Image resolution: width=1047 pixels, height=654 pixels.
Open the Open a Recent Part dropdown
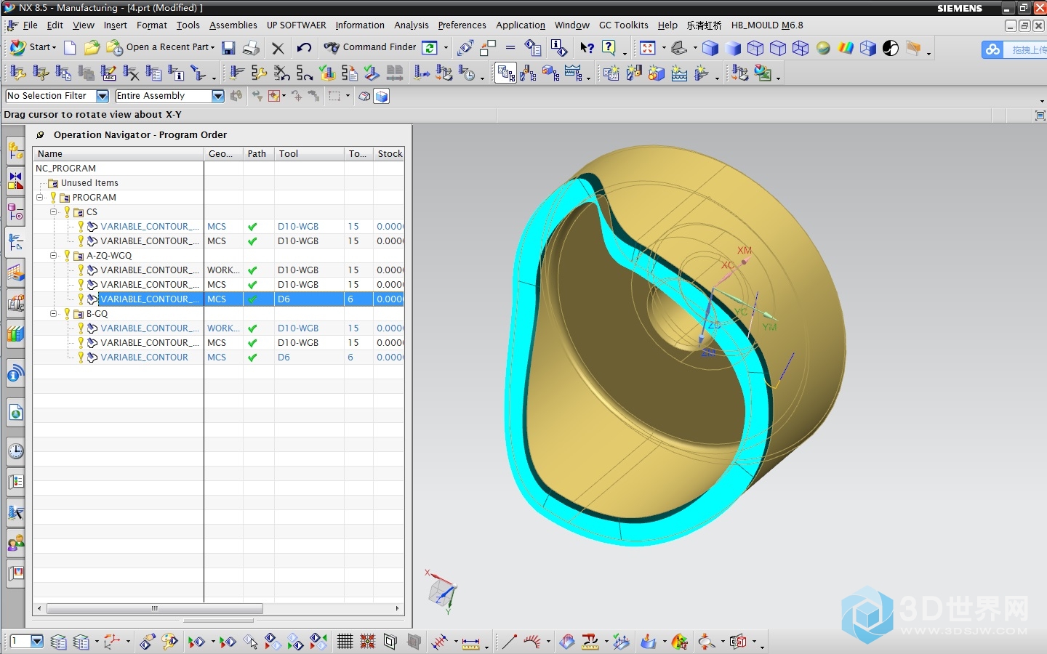click(161, 47)
